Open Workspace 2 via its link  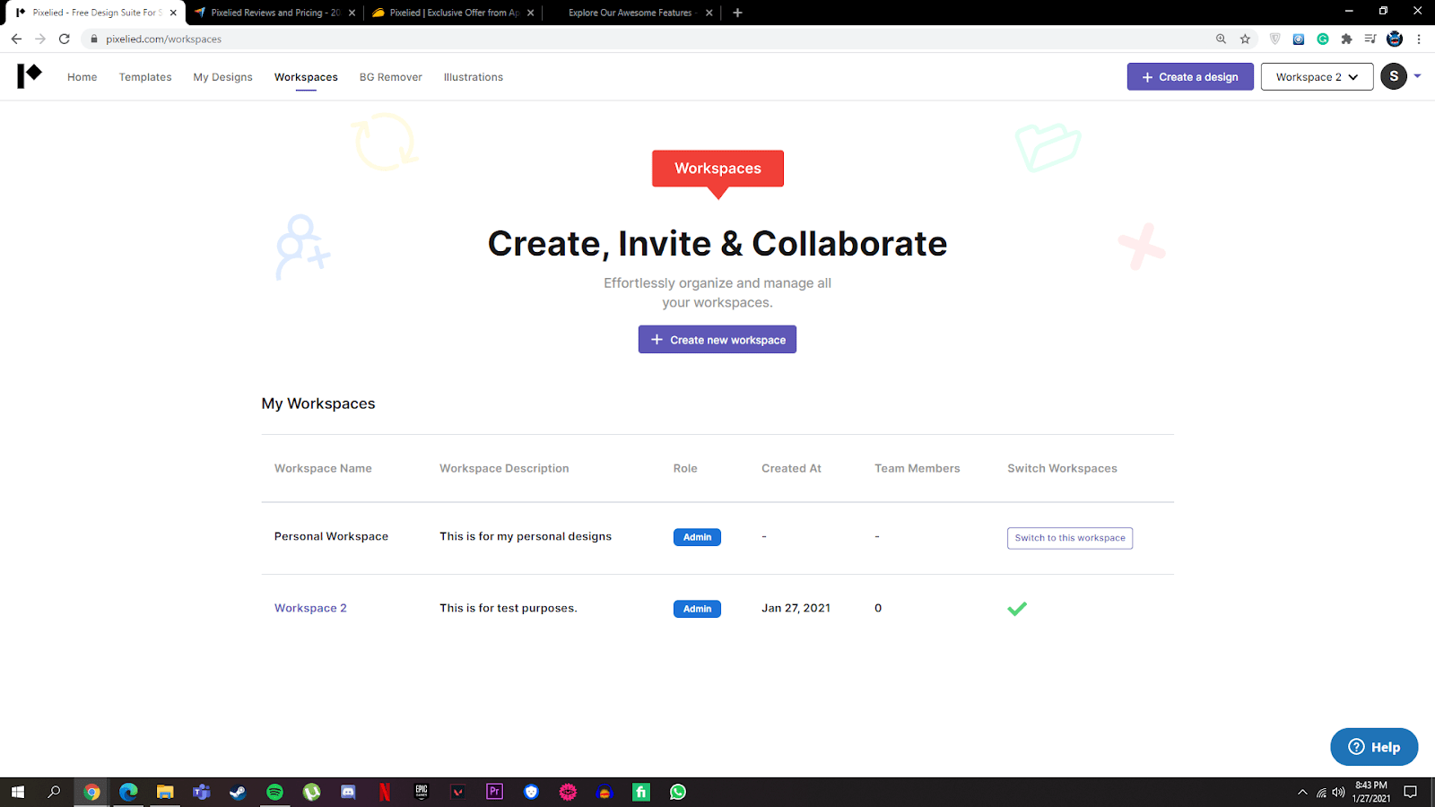pos(310,608)
